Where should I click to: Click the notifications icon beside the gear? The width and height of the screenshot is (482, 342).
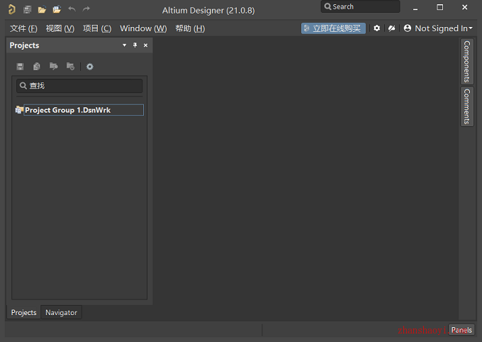point(391,28)
